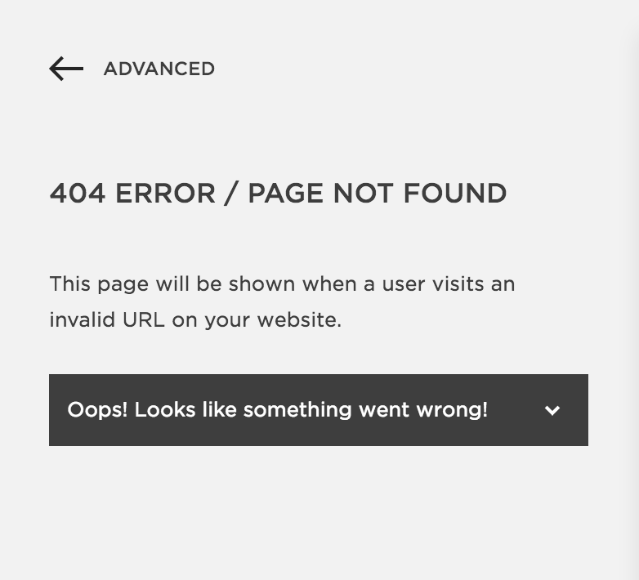Click the 'Oops!' text inside the dropdown
This screenshot has height=580, width=639.
pyautogui.click(x=97, y=410)
